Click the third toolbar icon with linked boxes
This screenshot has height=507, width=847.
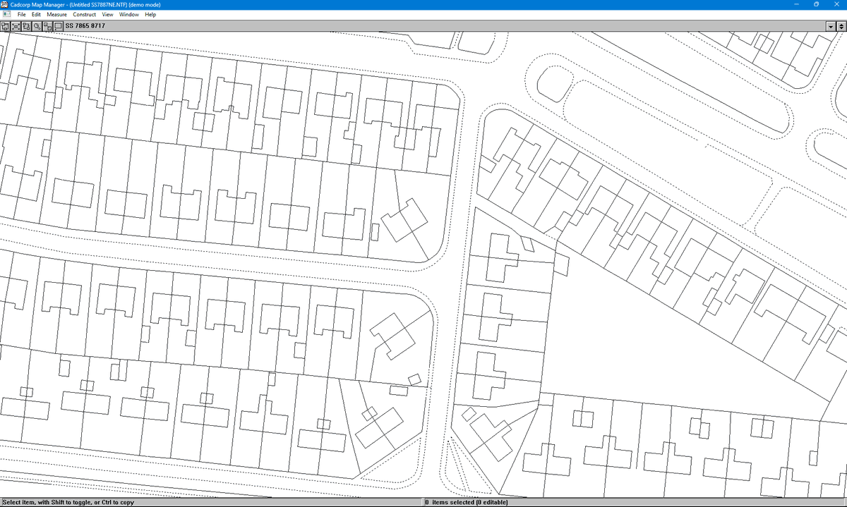coord(26,26)
